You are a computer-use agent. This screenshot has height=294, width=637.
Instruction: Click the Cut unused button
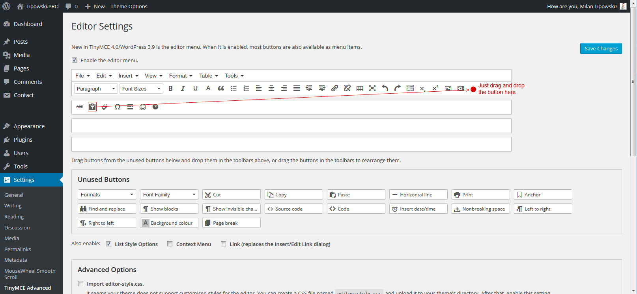pos(232,194)
